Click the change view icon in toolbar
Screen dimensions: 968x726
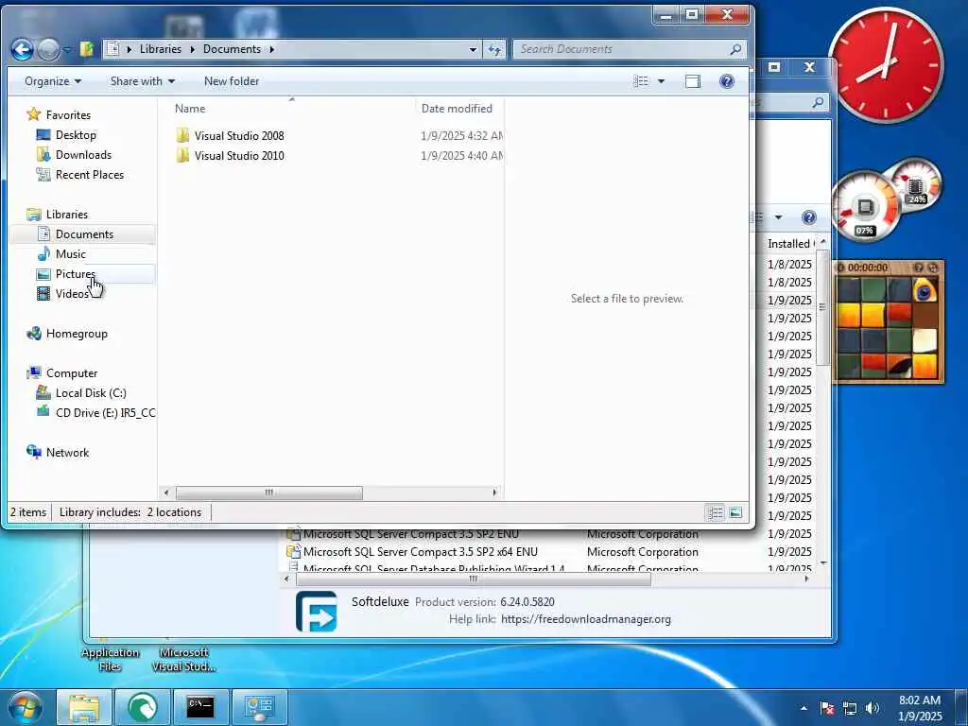642,81
